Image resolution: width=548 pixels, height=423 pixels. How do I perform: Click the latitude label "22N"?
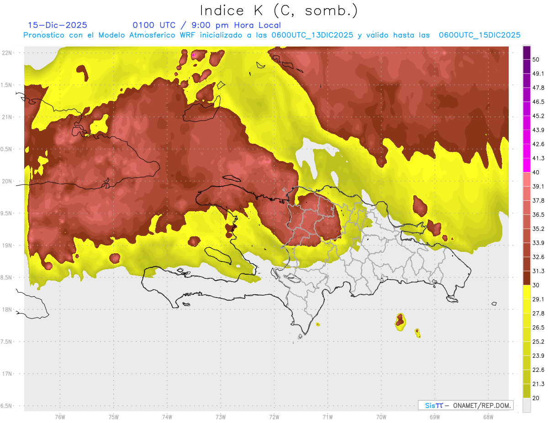coord(7,53)
